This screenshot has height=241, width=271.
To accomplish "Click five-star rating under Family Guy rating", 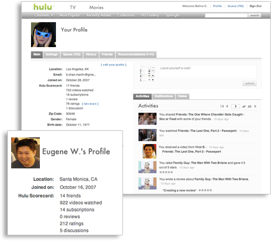I will (166, 172).
